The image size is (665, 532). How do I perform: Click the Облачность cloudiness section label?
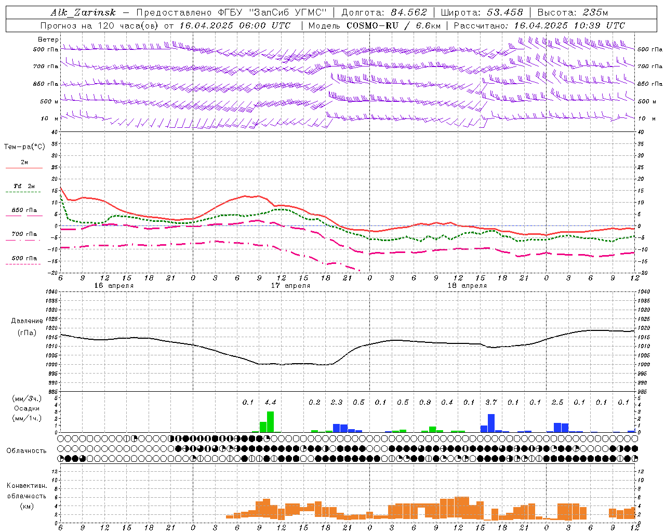[26, 451]
